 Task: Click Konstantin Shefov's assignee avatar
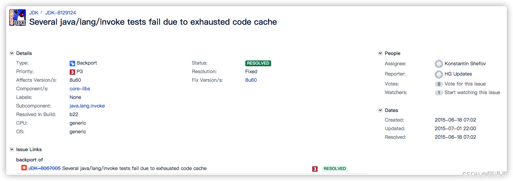[439, 64]
